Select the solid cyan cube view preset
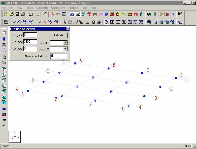197x149 pixels. coord(4,102)
